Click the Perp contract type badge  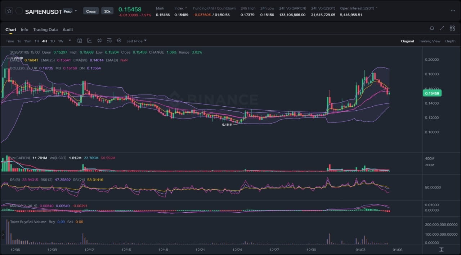(x=67, y=11)
